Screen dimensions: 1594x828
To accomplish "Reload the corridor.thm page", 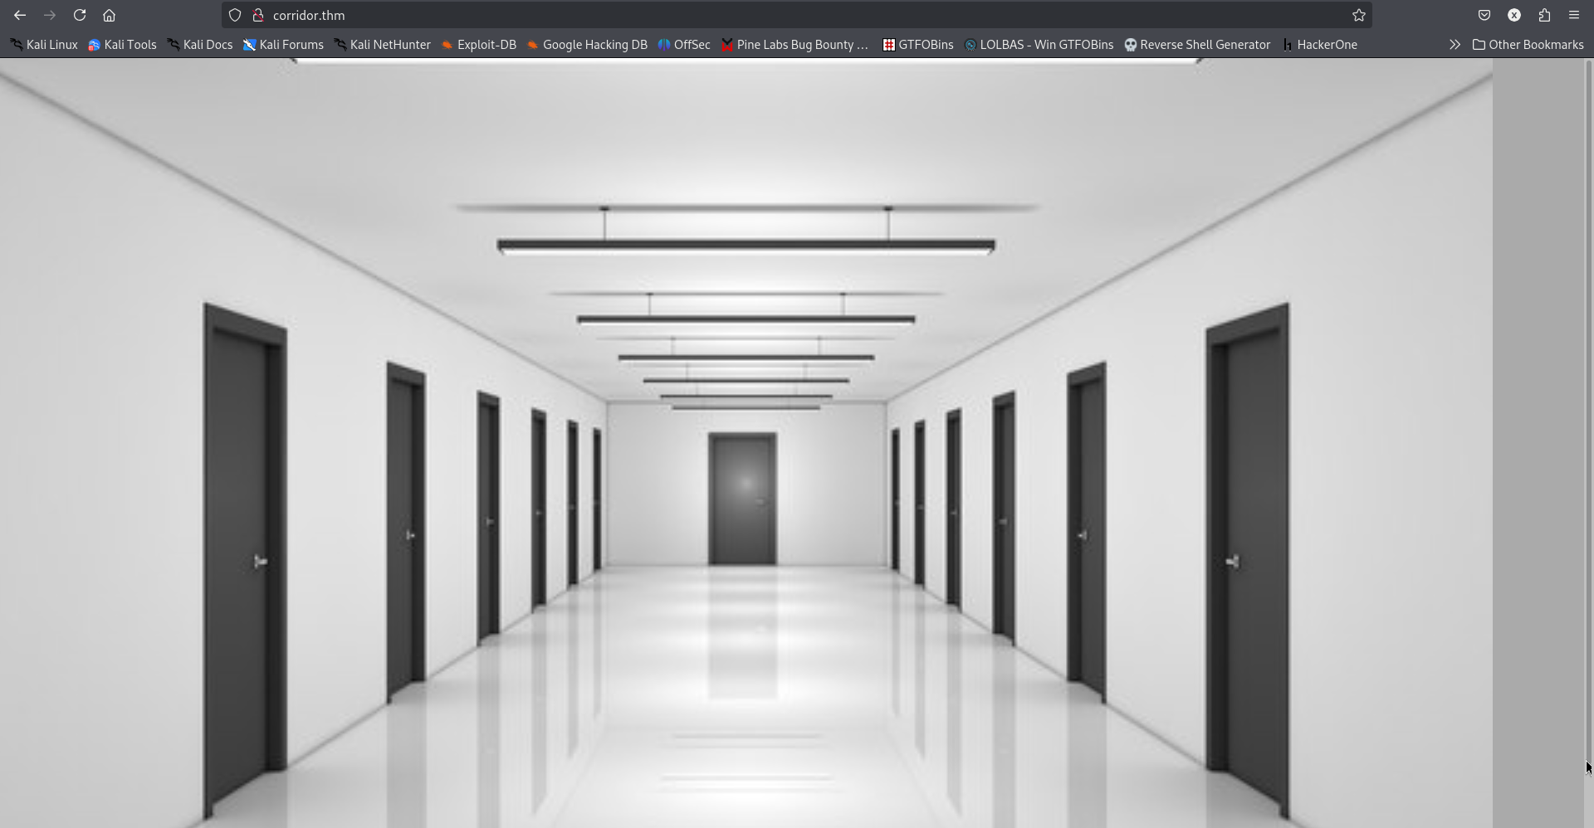I will click(80, 15).
